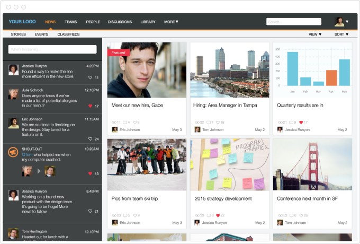Open the TEAMS section
This screenshot has width=360, height=244.
point(71,22)
